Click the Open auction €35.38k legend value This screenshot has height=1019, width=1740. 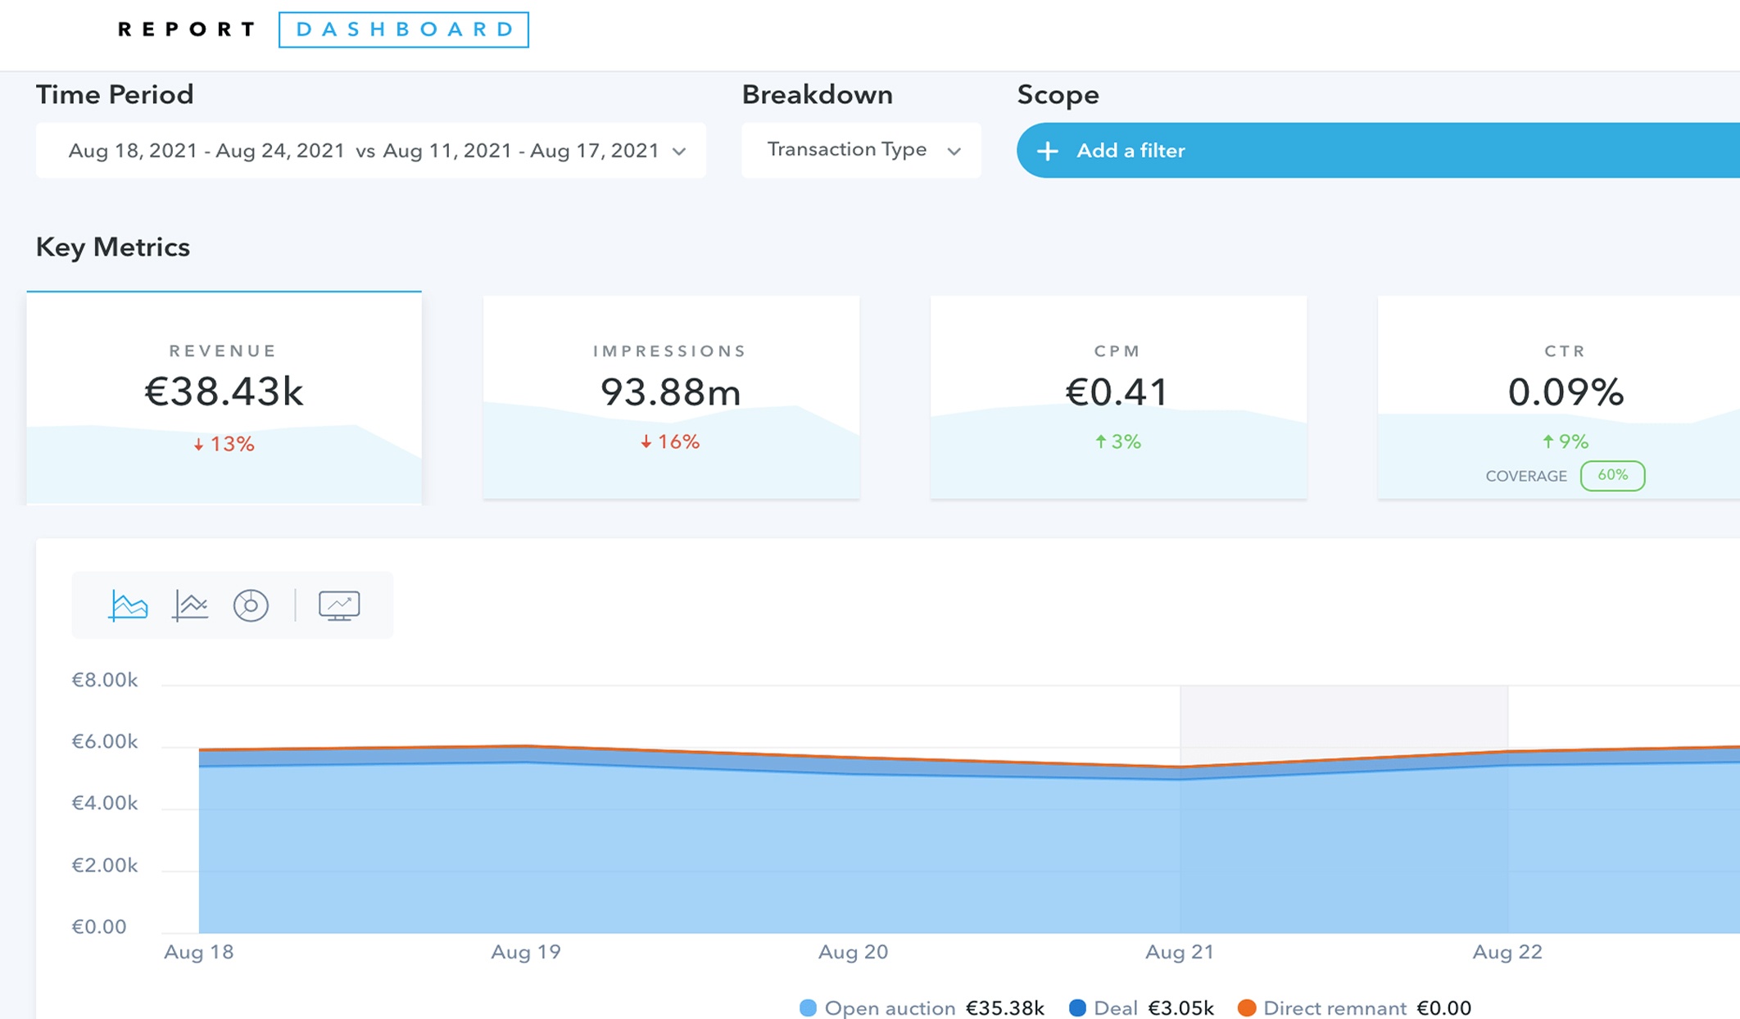coord(1005,1008)
